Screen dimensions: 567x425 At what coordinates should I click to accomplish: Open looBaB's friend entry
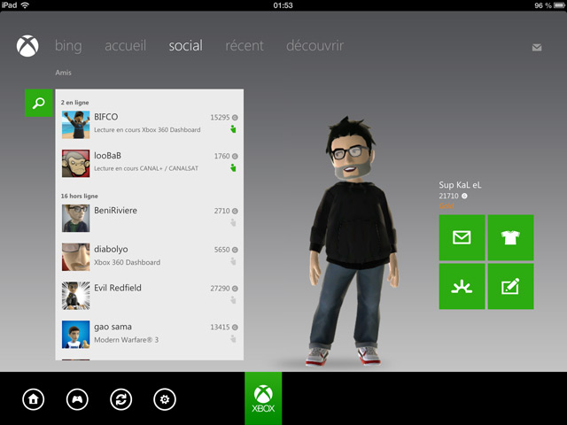pyautogui.click(x=149, y=162)
